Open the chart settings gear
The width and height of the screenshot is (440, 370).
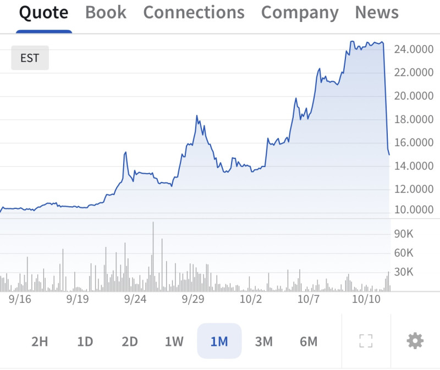tap(415, 341)
